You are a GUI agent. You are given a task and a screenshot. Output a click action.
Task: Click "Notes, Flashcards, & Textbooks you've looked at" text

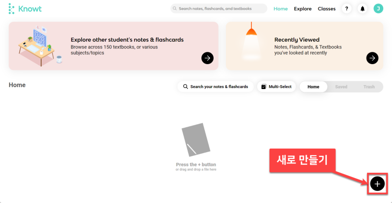click(x=308, y=50)
